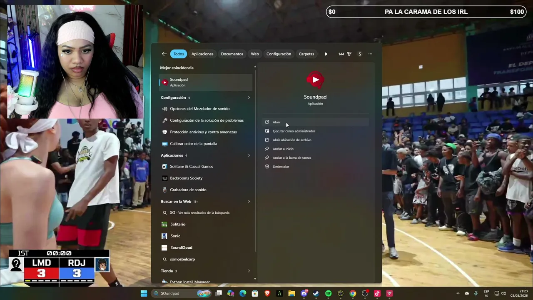This screenshot has width=533, height=300.
Task: Open OBS Studio from the taskbar
Action: pyautogui.click(x=365, y=293)
